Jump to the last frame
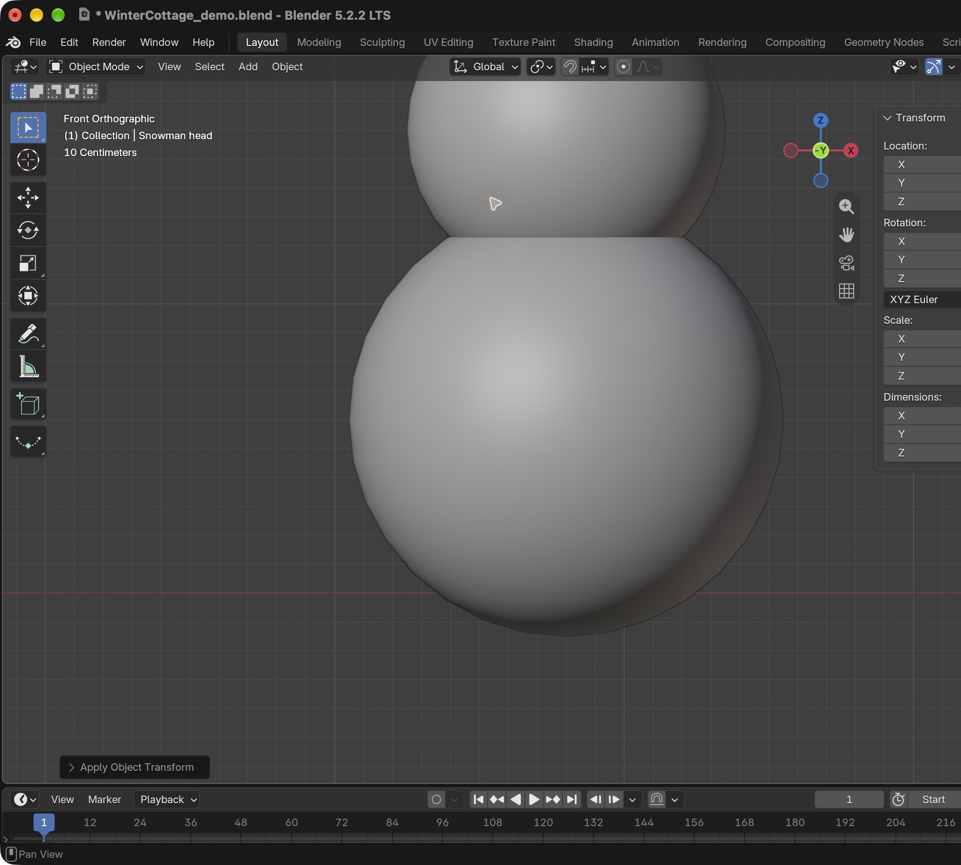 571,800
